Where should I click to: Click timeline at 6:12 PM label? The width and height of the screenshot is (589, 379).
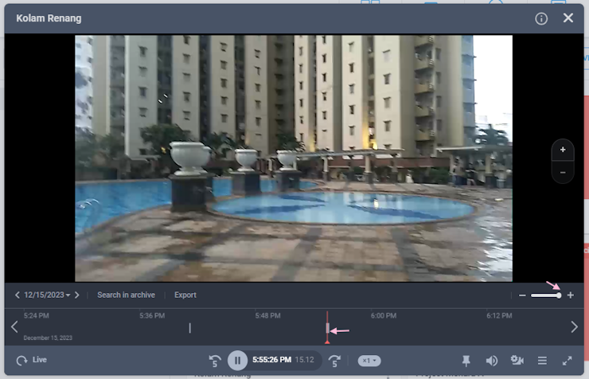pos(499,316)
